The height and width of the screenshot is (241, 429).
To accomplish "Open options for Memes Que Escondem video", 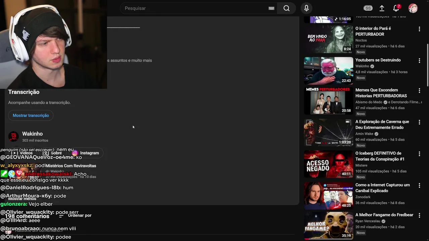I will click(x=419, y=91).
